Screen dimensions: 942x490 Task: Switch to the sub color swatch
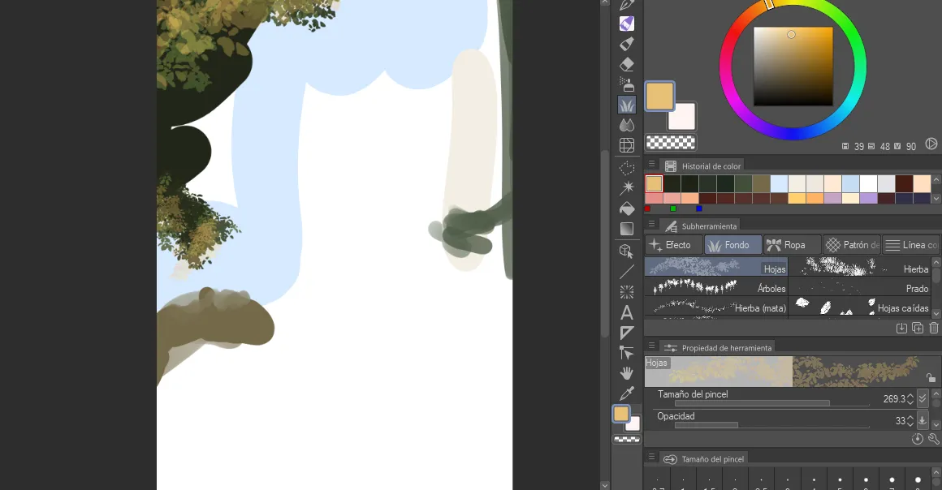tap(683, 117)
